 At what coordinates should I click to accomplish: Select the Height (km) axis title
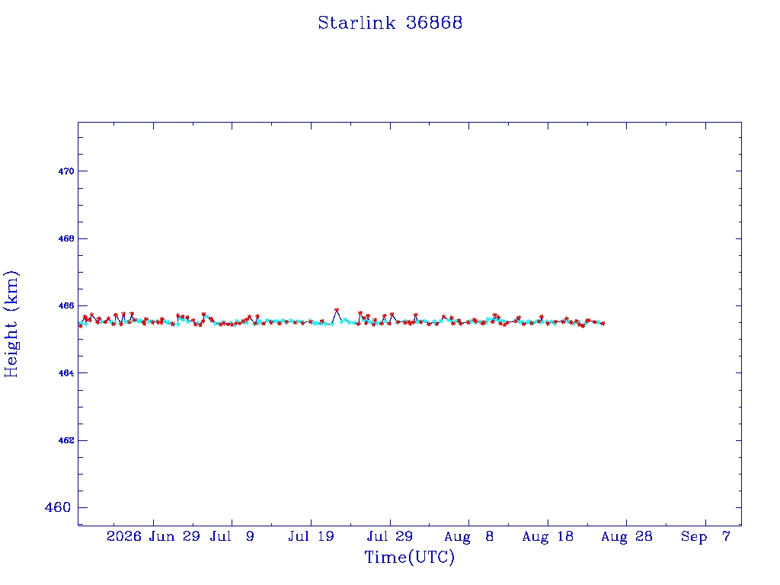click(11, 324)
